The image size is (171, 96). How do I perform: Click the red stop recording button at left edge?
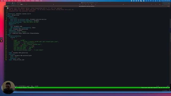click(x=1, y=41)
